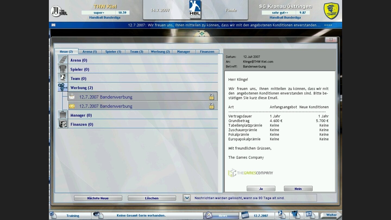Viewport: 391px width, 220px height.
Task: Decline the offer with the Nein button
Action: pyautogui.click(x=298, y=188)
